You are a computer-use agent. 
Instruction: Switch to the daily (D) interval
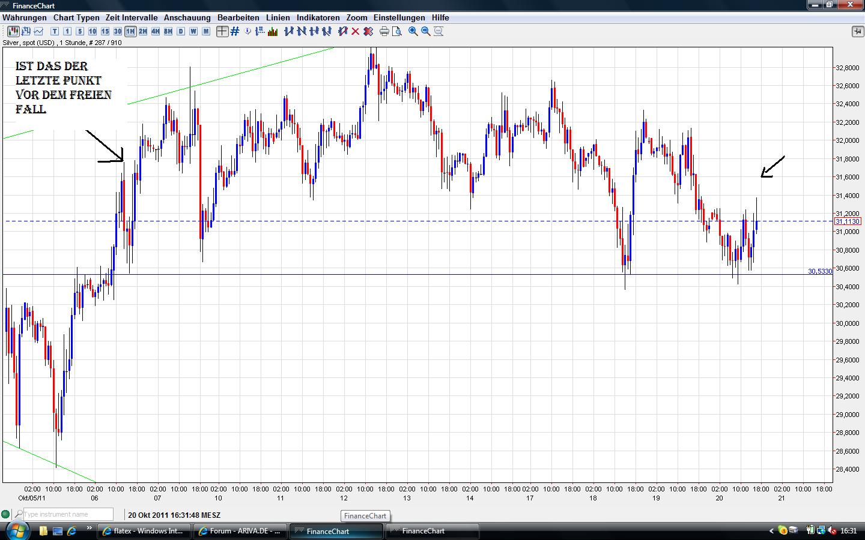[181, 31]
